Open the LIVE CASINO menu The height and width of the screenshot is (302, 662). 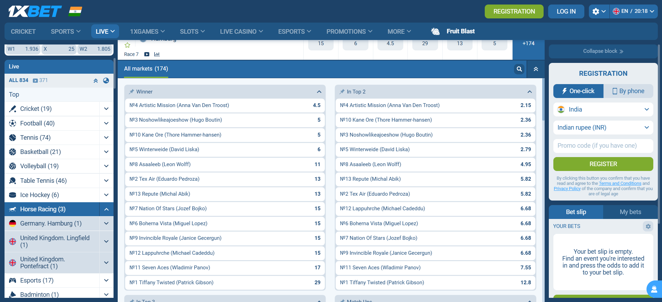point(241,32)
